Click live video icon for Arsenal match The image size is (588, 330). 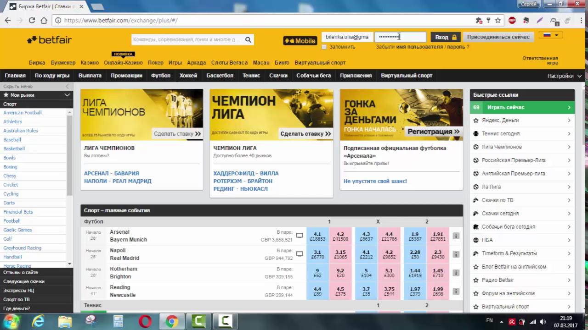click(x=300, y=236)
